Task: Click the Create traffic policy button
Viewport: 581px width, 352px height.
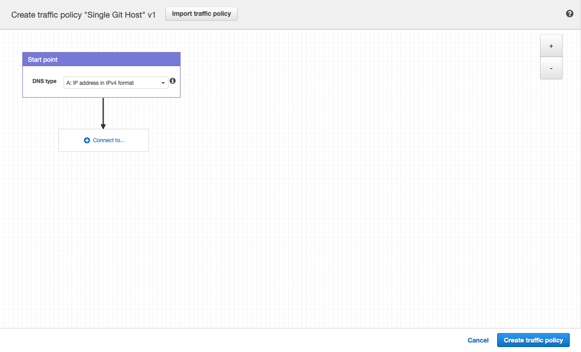Action: (533, 340)
